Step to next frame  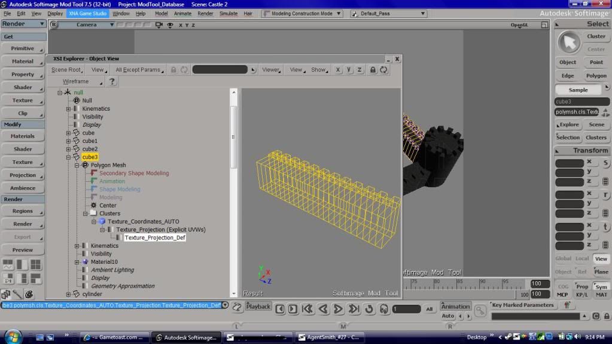(293, 309)
